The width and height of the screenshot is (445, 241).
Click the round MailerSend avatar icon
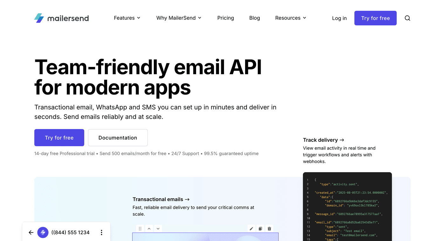pos(43,232)
